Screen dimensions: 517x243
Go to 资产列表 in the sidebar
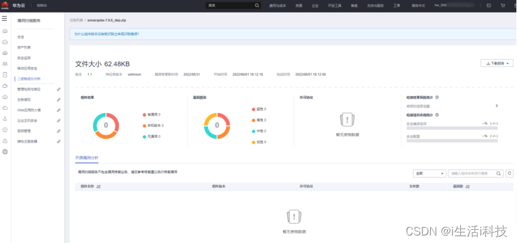24,48
